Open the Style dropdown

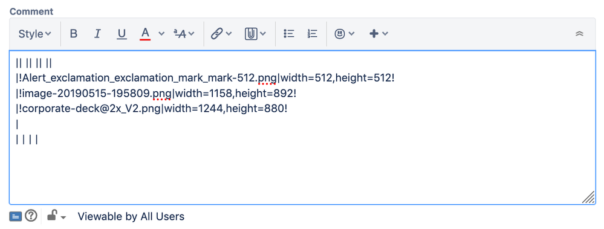pyautogui.click(x=34, y=34)
